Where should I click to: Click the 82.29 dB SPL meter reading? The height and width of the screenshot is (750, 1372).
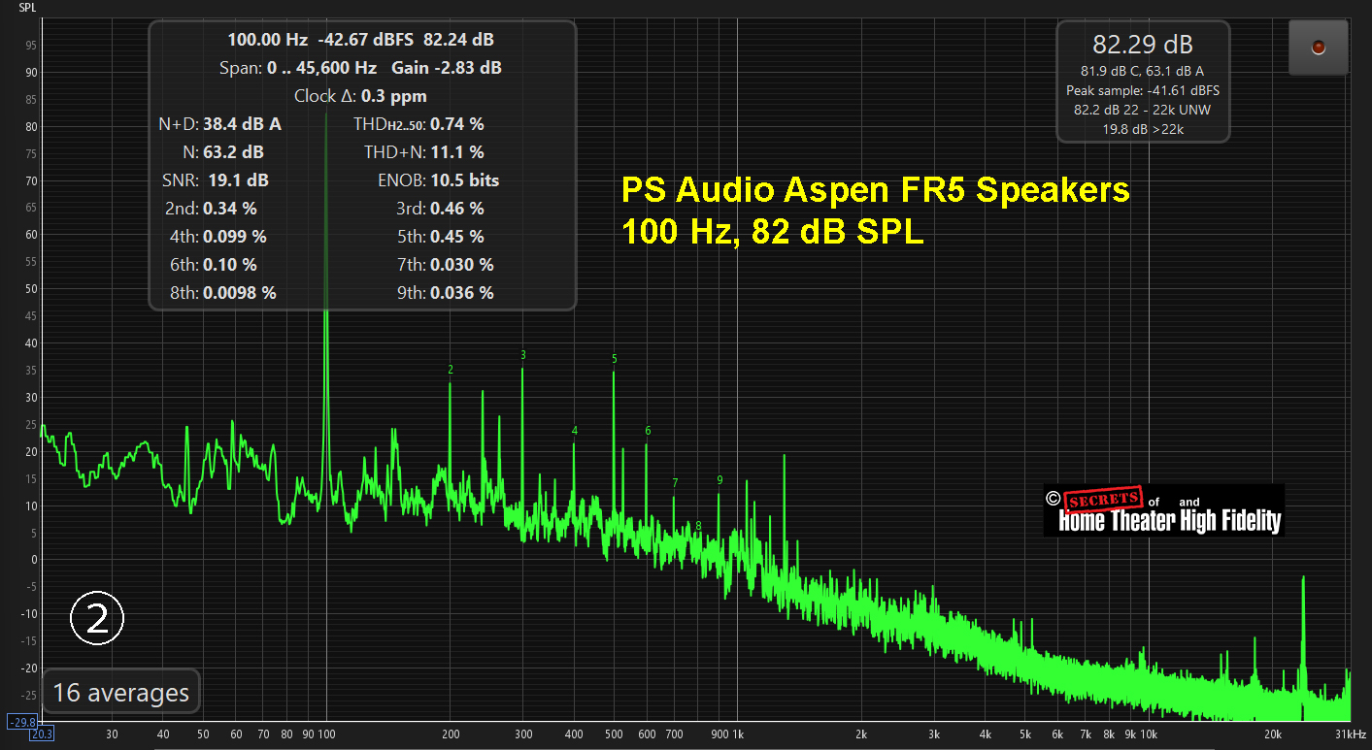[x=1143, y=45]
